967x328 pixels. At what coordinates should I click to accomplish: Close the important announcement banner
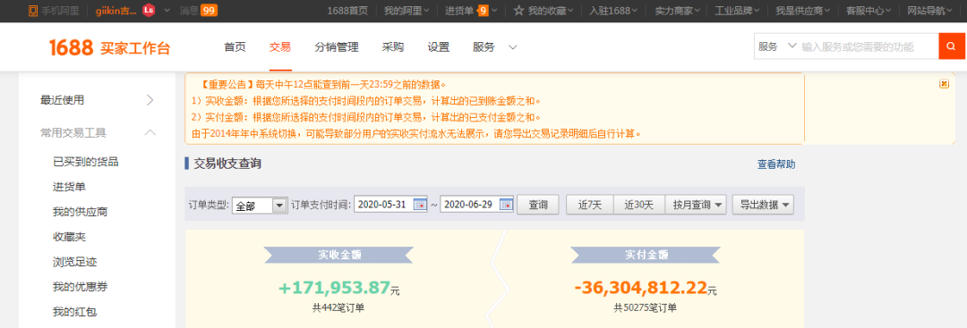pos(945,84)
